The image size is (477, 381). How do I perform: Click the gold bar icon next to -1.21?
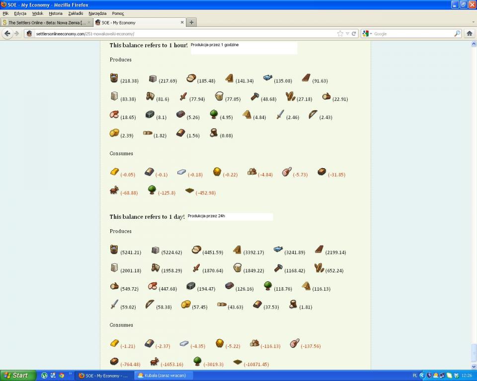pyautogui.click(x=114, y=343)
